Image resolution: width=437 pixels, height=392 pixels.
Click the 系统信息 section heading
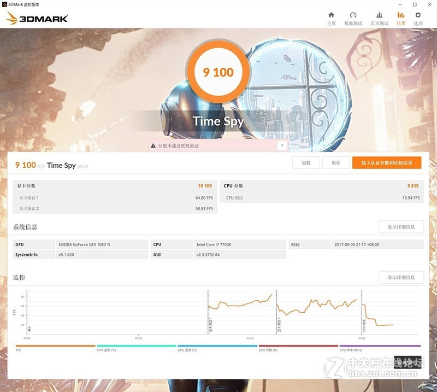(25, 227)
